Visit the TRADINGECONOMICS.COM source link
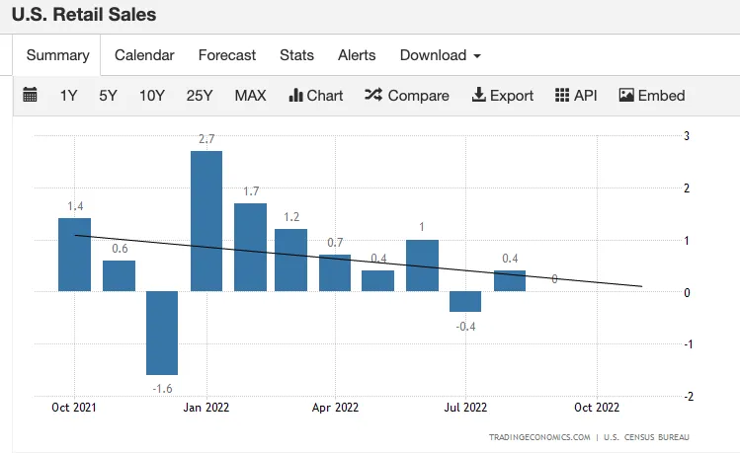The height and width of the screenshot is (453, 740). (539, 437)
